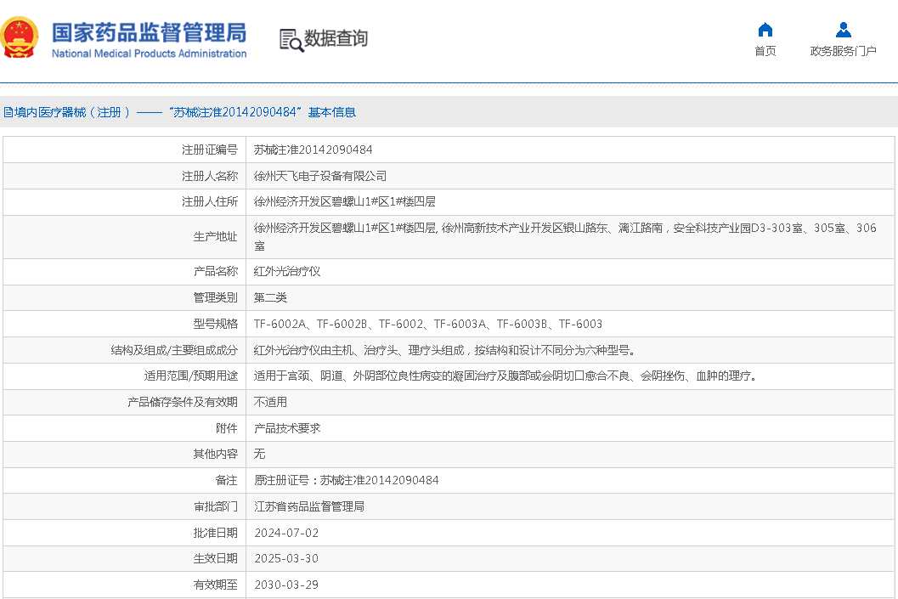The width and height of the screenshot is (898, 599).
Task: Click the 政务服务门户 person icon
Action: tap(843, 31)
